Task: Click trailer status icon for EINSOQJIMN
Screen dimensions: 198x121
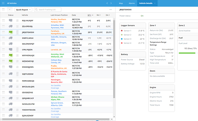Action: click(x=10, y=67)
